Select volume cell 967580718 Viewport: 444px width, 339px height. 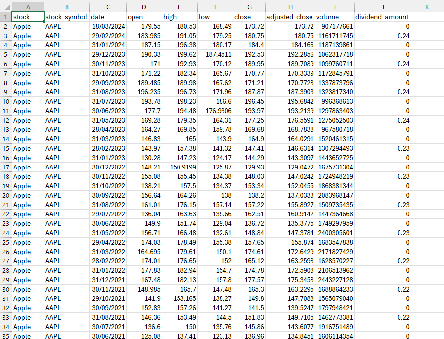pos(335,129)
